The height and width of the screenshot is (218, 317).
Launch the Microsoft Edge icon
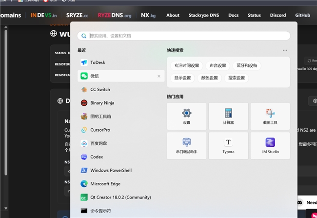[x=84, y=184]
